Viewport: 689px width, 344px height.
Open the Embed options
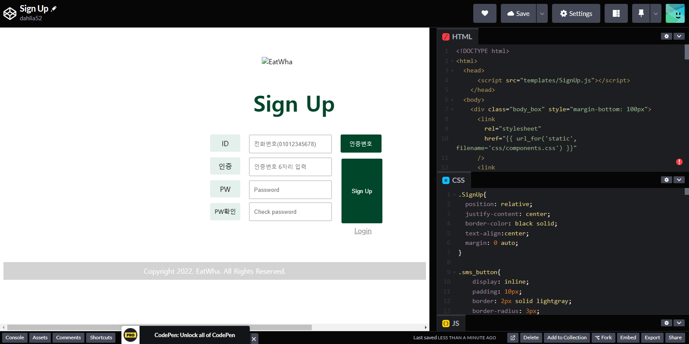click(x=628, y=338)
